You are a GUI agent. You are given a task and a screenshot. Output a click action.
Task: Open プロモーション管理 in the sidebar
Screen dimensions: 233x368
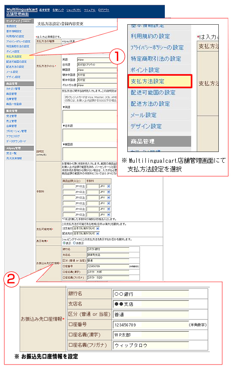pyautogui.click(x=16, y=131)
